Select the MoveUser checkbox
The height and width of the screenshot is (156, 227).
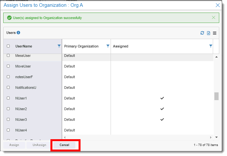(x=8, y=66)
